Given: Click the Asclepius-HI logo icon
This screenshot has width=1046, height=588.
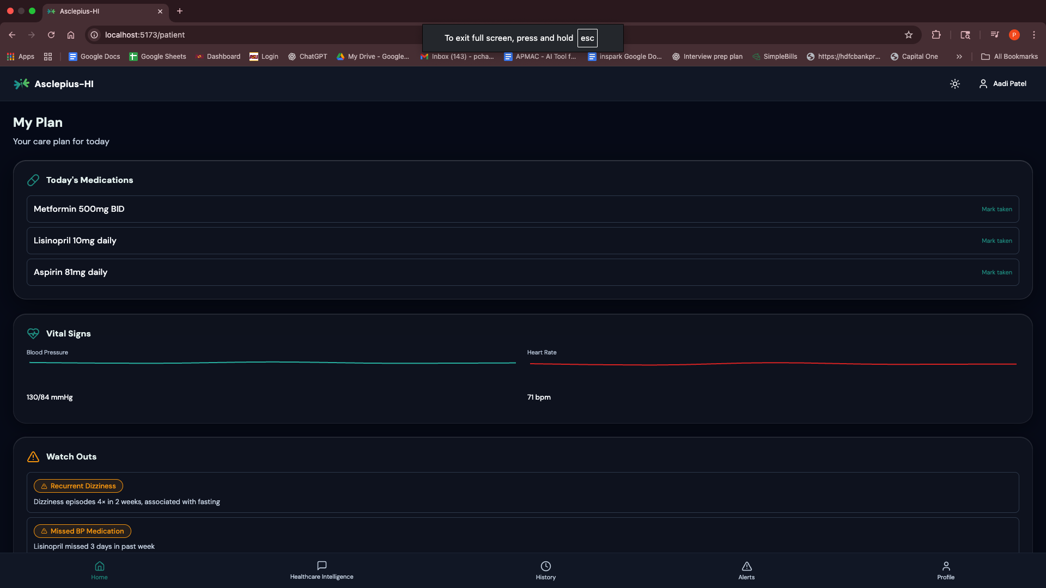Looking at the screenshot, I should (21, 84).
